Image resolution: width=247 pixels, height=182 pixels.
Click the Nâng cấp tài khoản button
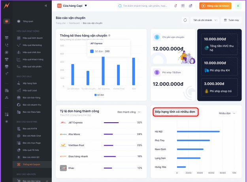(x=215, y=6)
